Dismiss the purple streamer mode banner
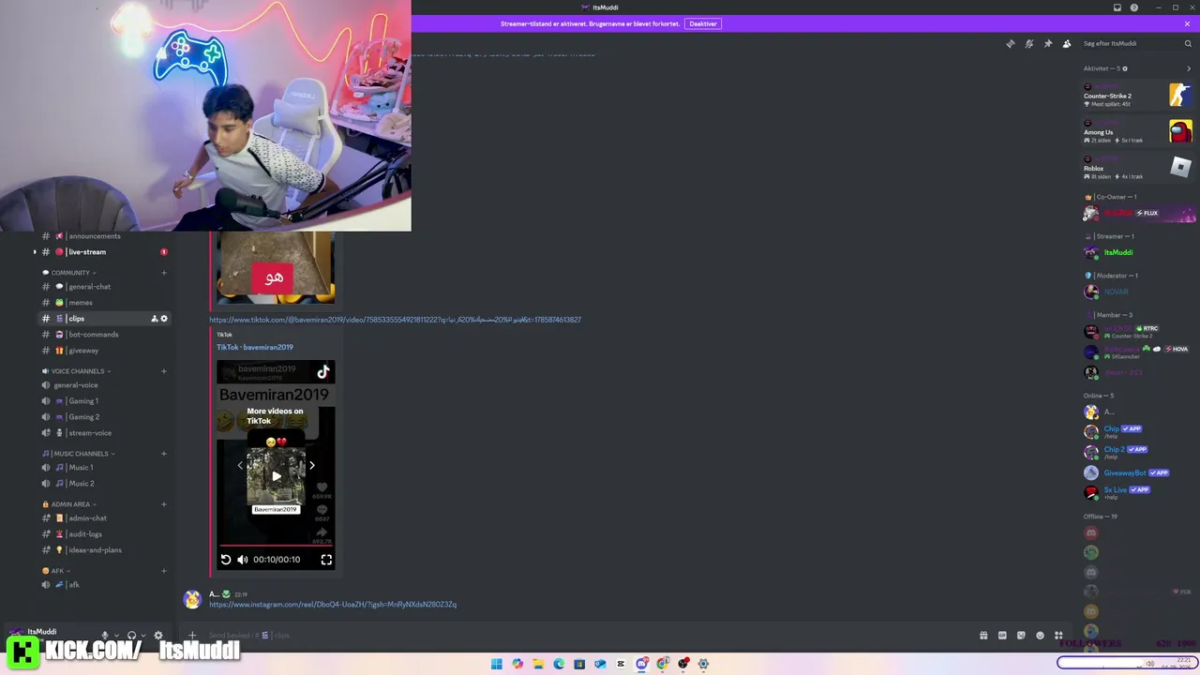This screenshot has height=675, width=1200. coord(1187,23)
